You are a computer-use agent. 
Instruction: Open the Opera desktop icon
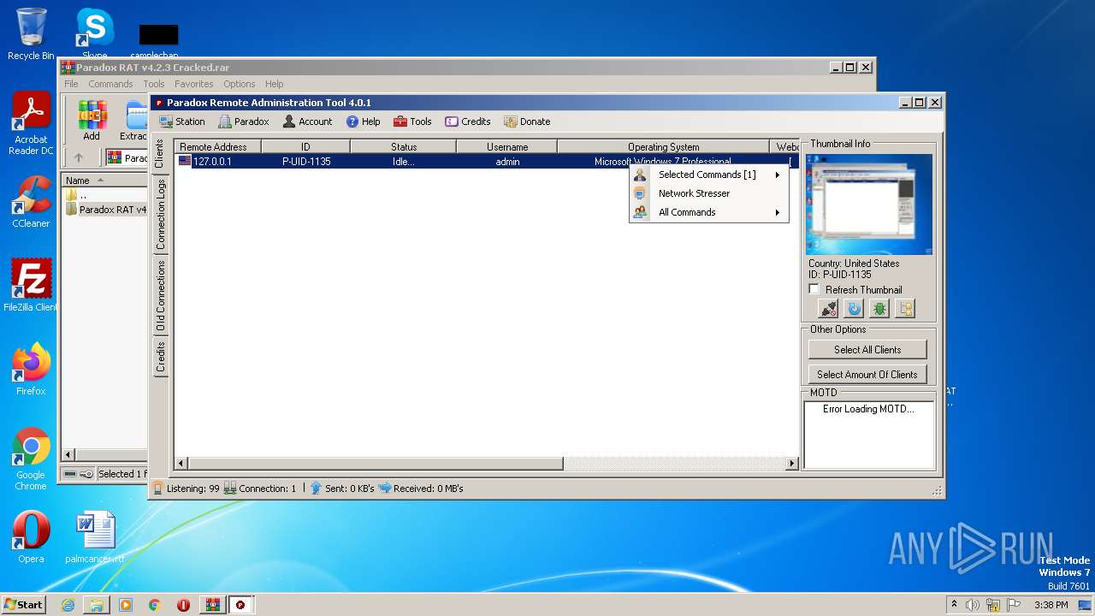(31, 537)
